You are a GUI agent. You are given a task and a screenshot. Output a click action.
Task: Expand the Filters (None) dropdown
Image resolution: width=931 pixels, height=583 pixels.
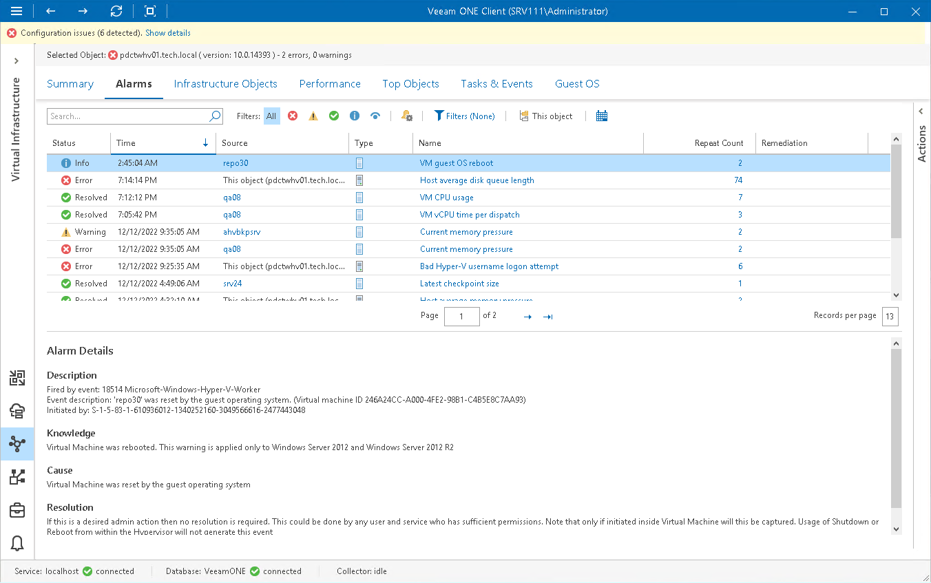coord(465,116)
